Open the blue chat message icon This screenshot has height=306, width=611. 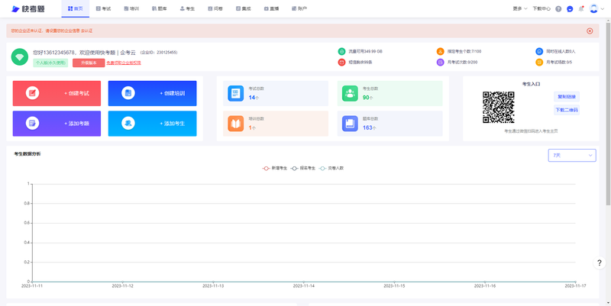click(570, 8)
